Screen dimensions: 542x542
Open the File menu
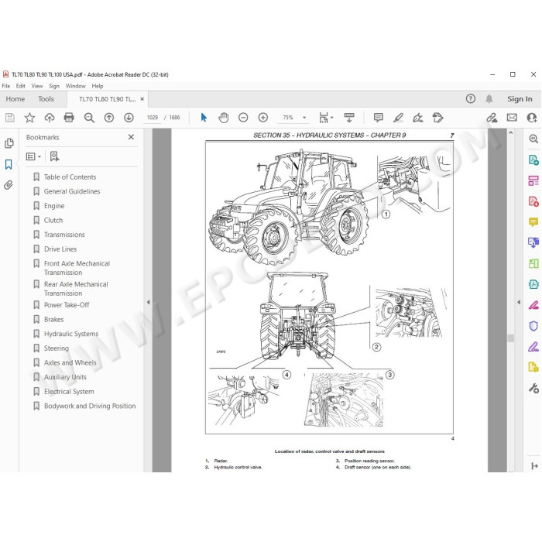6,86
